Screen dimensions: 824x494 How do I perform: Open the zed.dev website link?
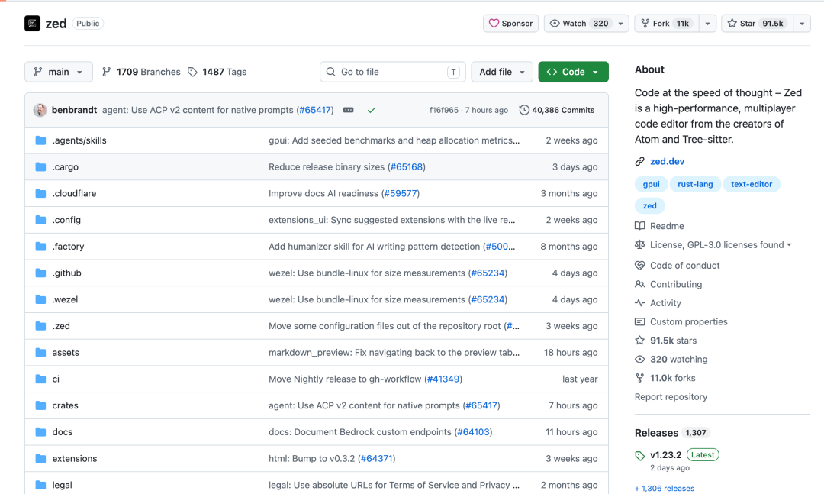pos(667,162)
